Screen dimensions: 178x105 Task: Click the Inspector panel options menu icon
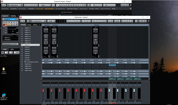click(x=18, y=16)
